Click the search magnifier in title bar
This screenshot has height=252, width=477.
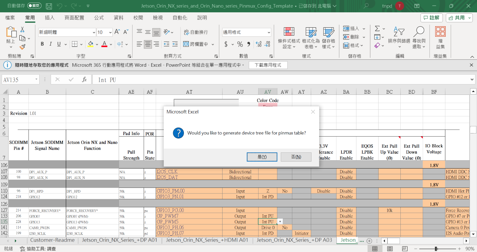coord(367,6)
